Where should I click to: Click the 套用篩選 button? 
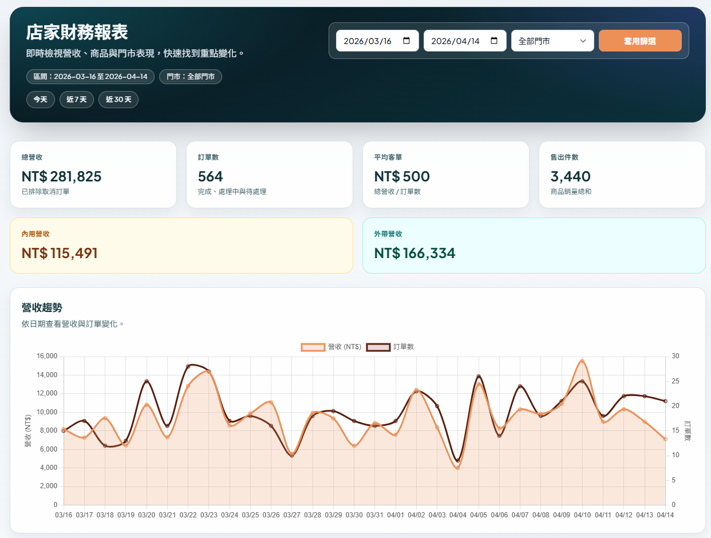point(639,41)
